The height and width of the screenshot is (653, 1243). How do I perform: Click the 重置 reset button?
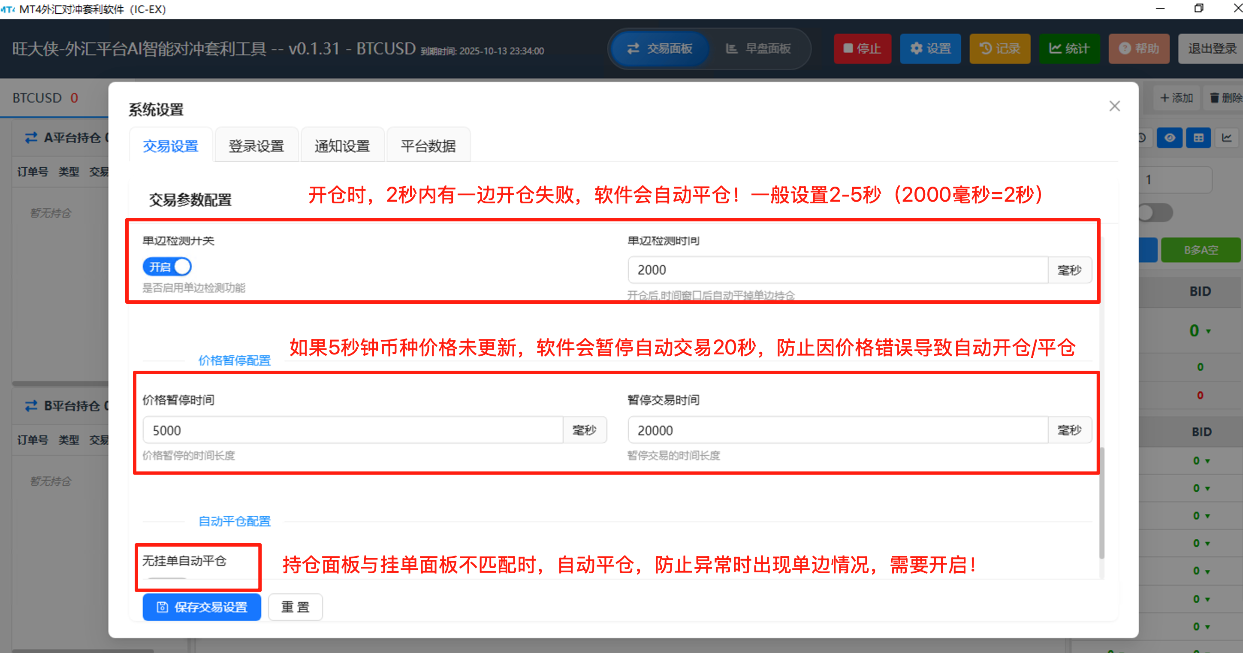pos(295,607)
